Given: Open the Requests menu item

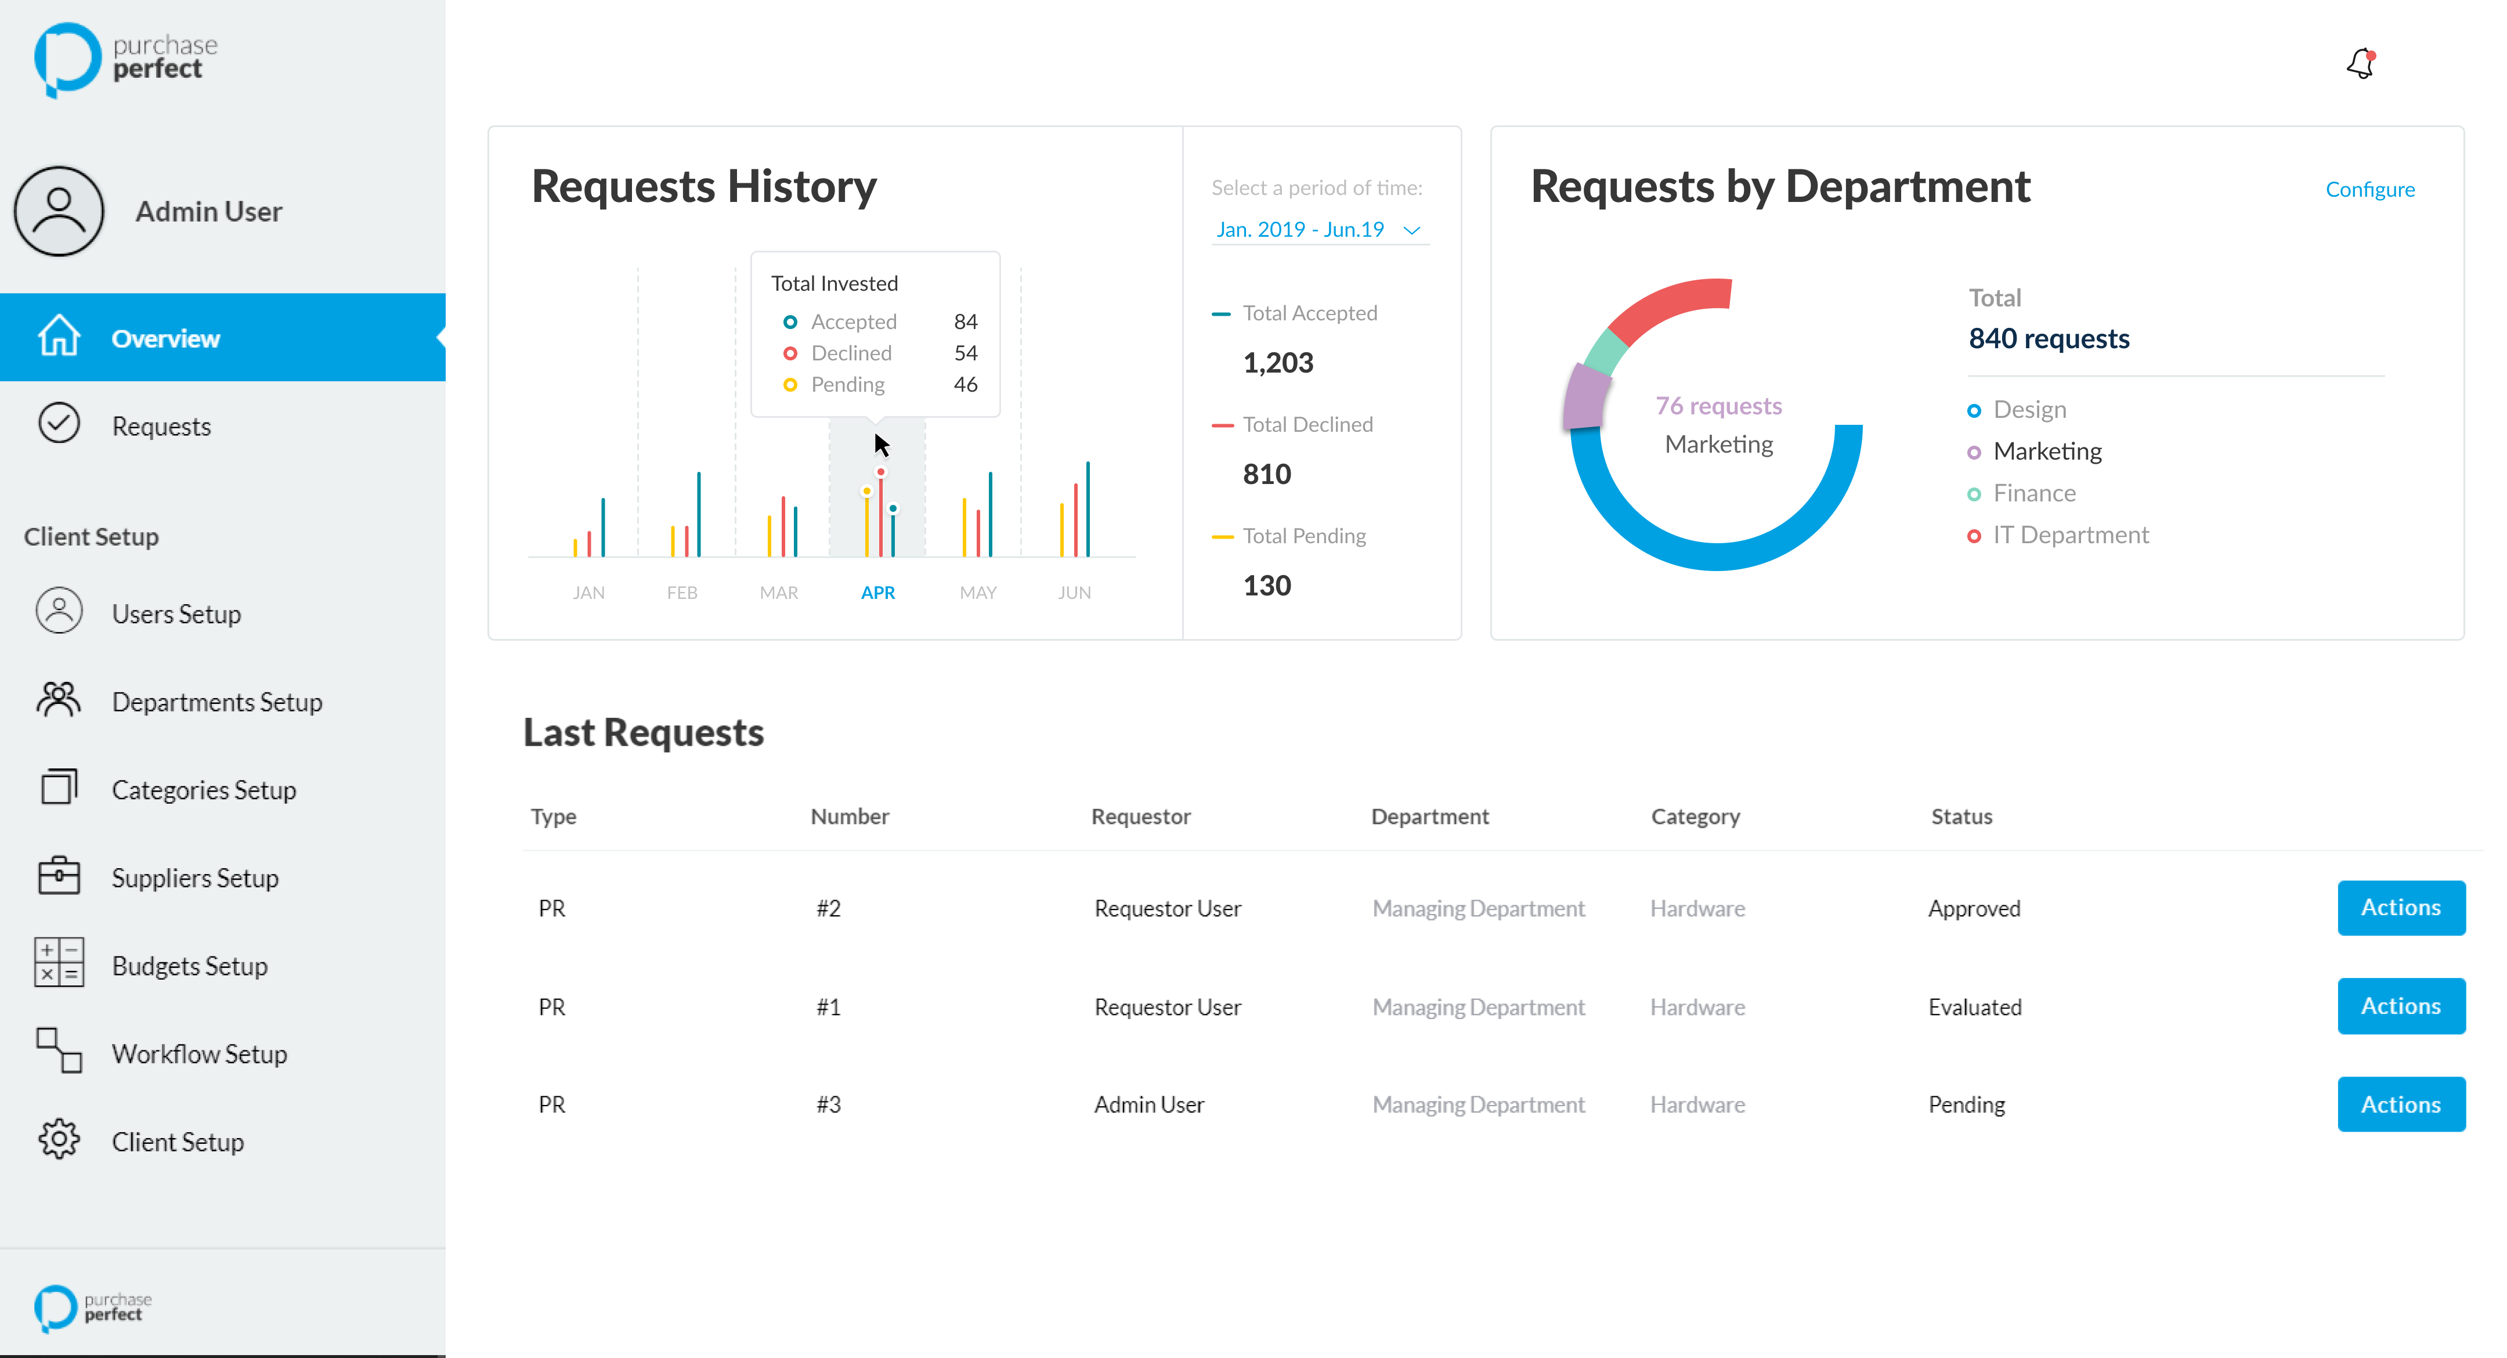Looking at the screenshot, I should [x=161, y=427].
